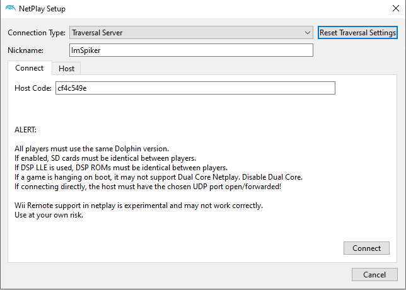Viewport: 406px width, 290px height.
Task: Click the 'NetPlay Setup' window title
Action: pos(42,9)
